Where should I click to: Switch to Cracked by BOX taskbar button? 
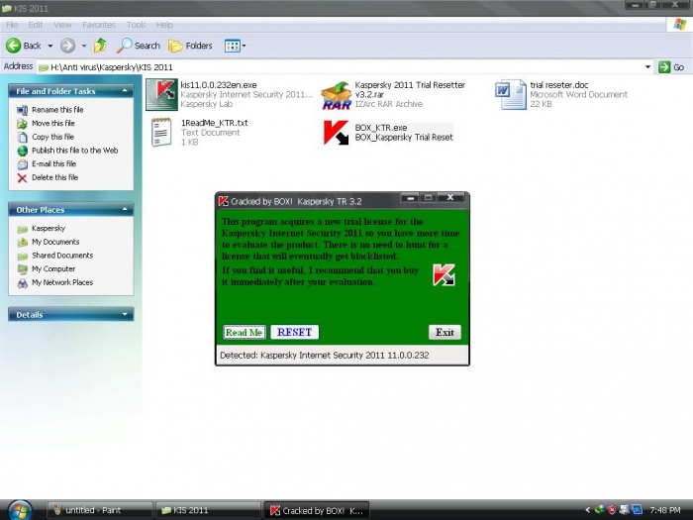(316, 510)
